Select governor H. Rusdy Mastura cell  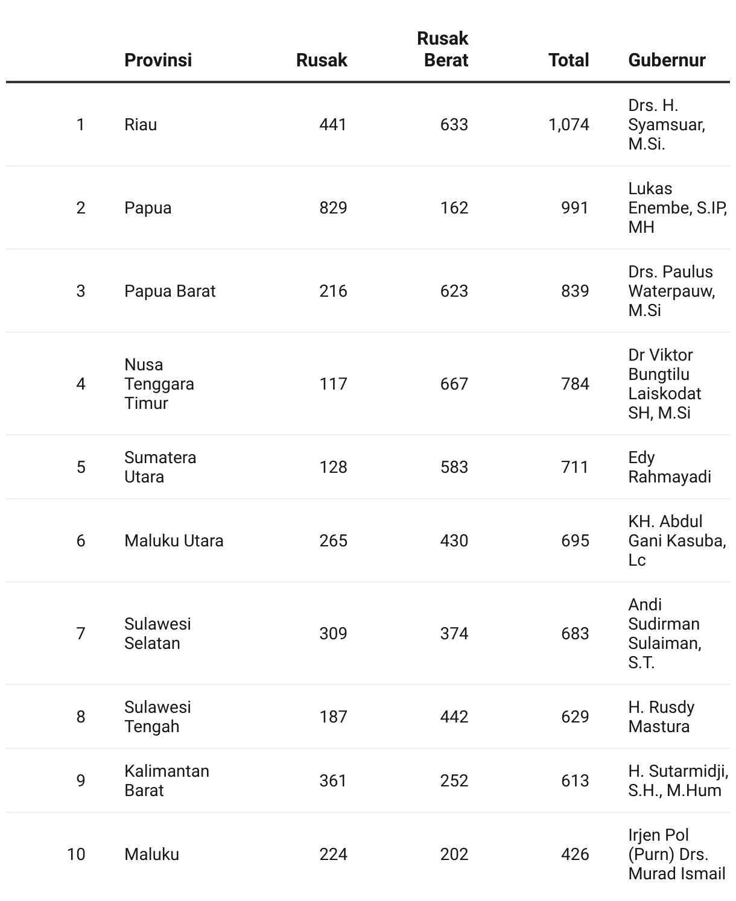(661, 716)
